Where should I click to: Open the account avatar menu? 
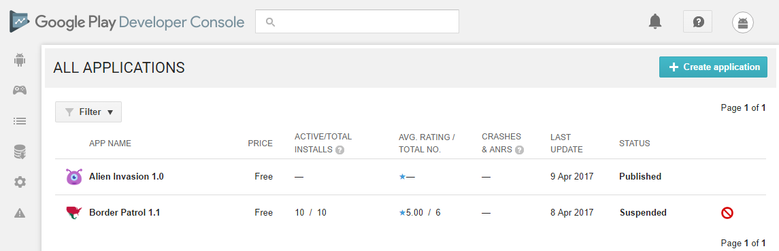point(743,22)
